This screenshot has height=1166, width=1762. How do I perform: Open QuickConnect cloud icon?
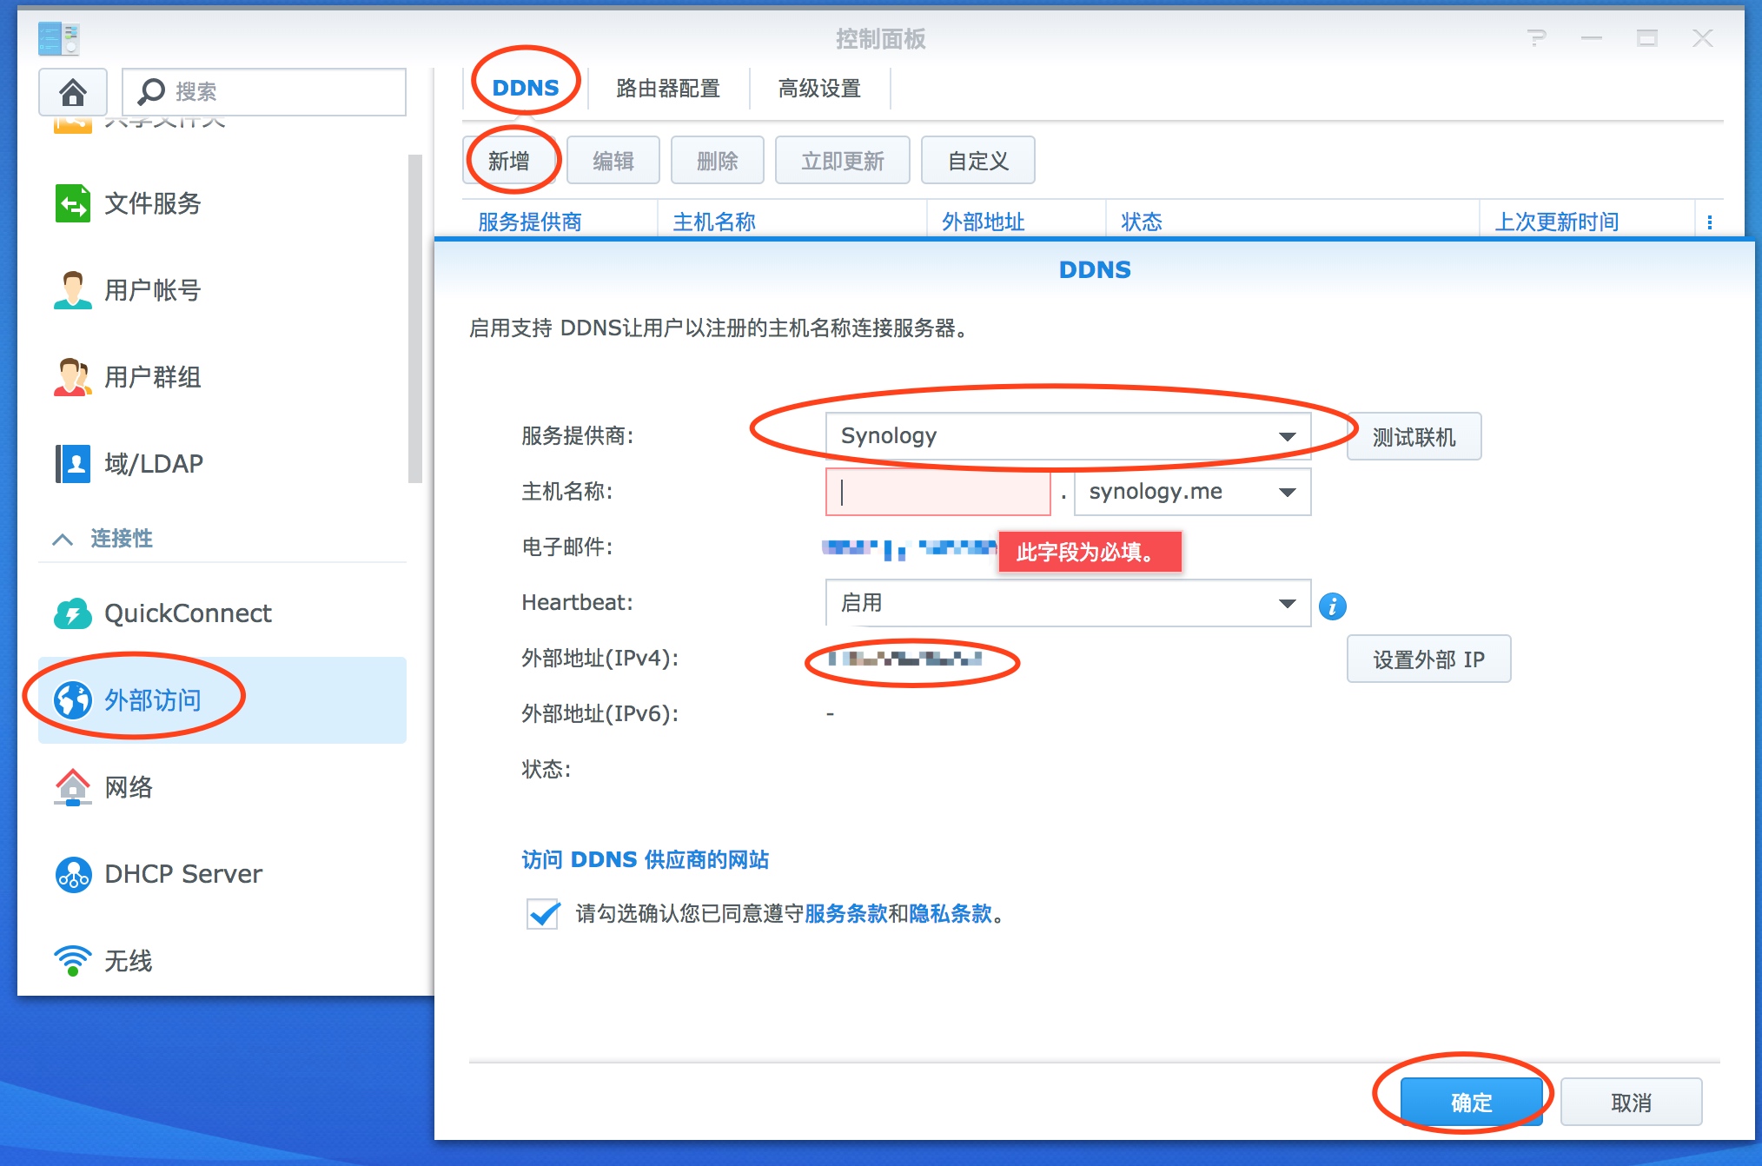pos(72,613)
